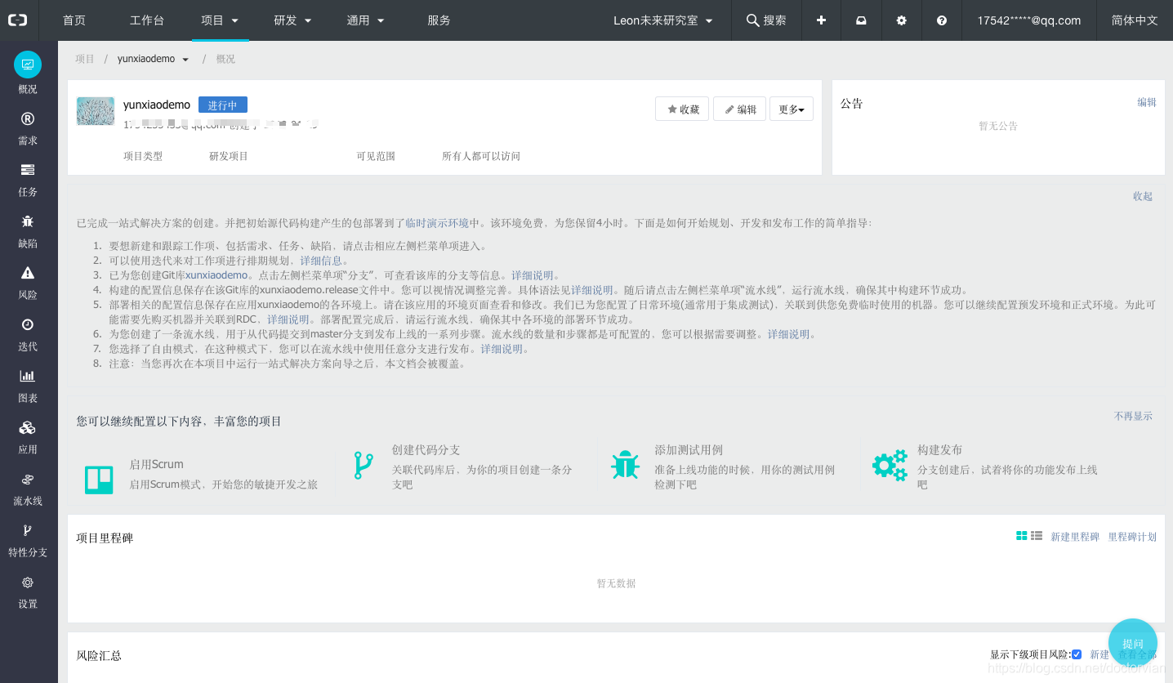Click the plus icon in top bar
Viewport: 1173px width, 683px height.
pos(822,20)
